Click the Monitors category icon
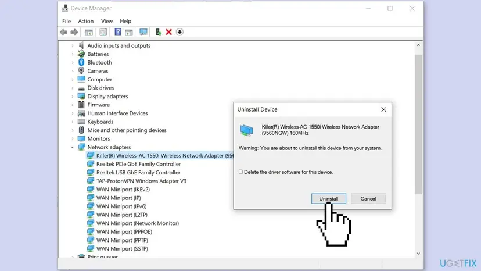Viewport: 481px width, 271px height. coord(81,138)
